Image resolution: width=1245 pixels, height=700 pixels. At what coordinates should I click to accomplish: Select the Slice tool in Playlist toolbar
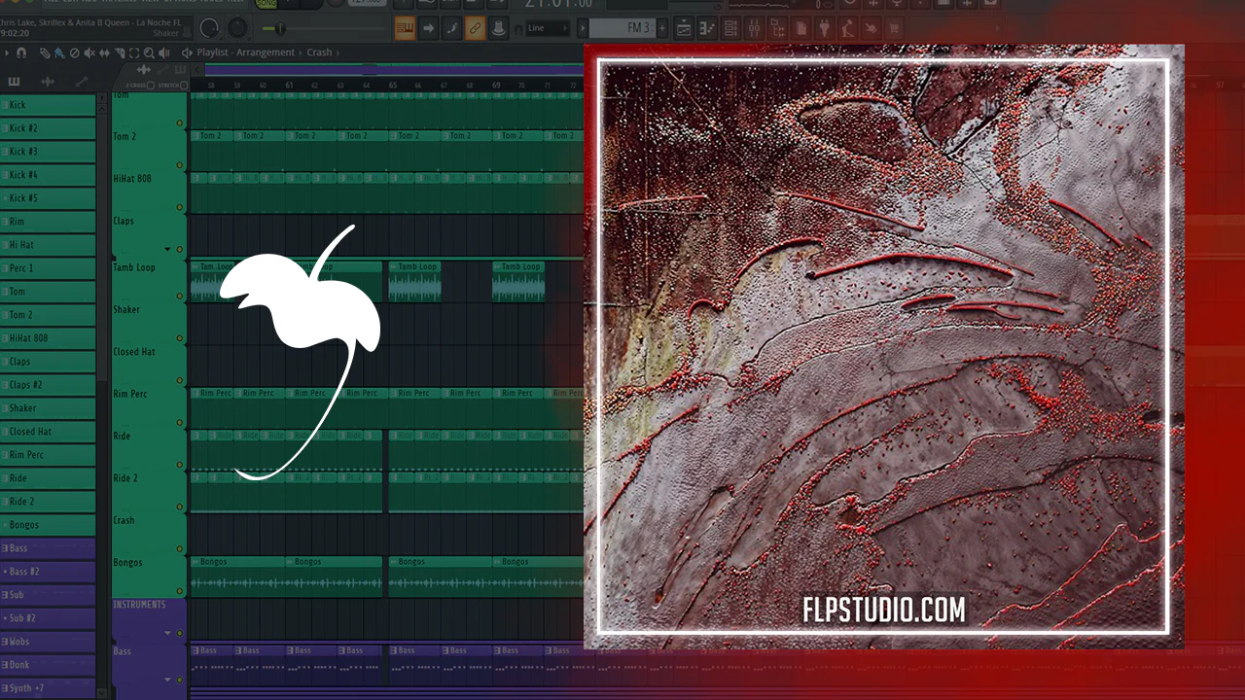pyautogui.click(x=120, y=52)
